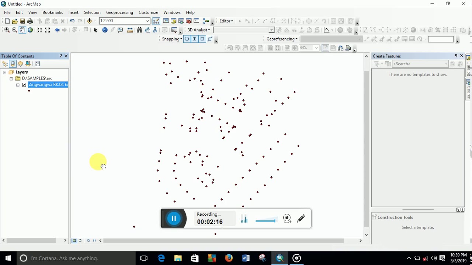472x265 pixels.
Task: Collapse the D:\SAMPLES\arc folder node
Action: point(11,79)
